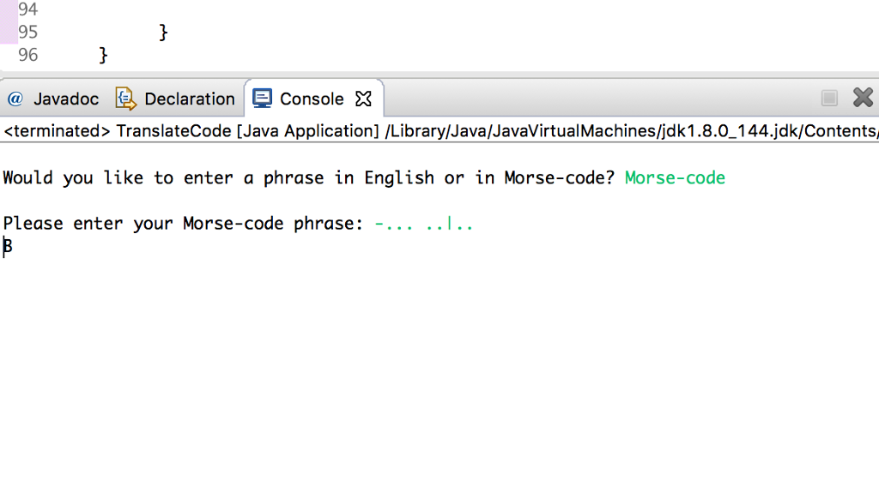This screenshot has height=486, width=879.
Task: Click the Declaration tab icon
Action: (x=125, y=98)
